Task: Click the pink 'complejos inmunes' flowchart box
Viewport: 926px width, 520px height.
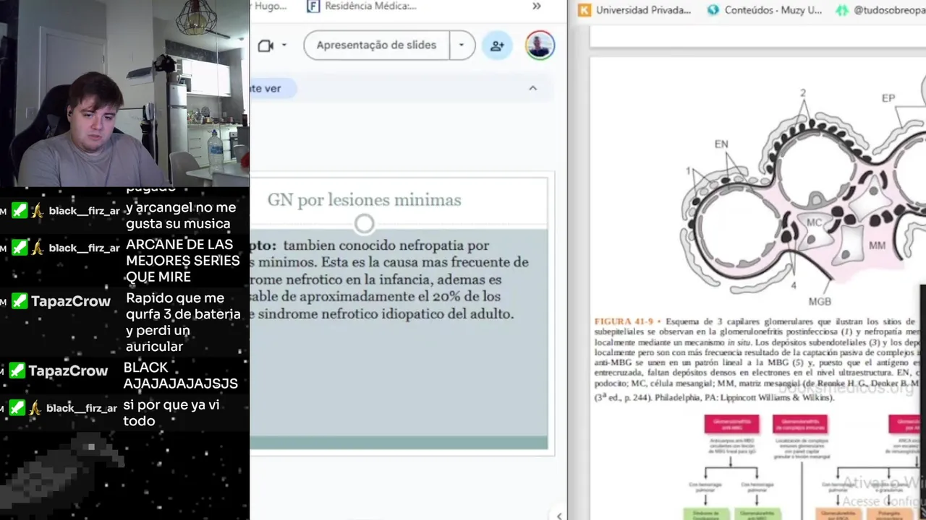Action: click(800, 424)
